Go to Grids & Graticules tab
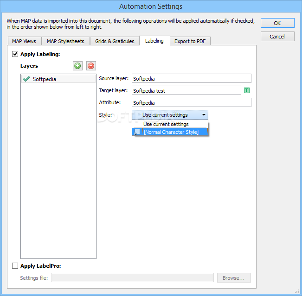 click(115, 41)
